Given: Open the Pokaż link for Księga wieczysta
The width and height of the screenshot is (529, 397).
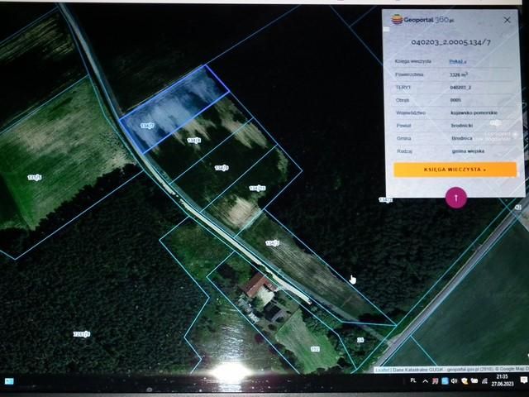Looking at the screenshot, I should 457,61.
